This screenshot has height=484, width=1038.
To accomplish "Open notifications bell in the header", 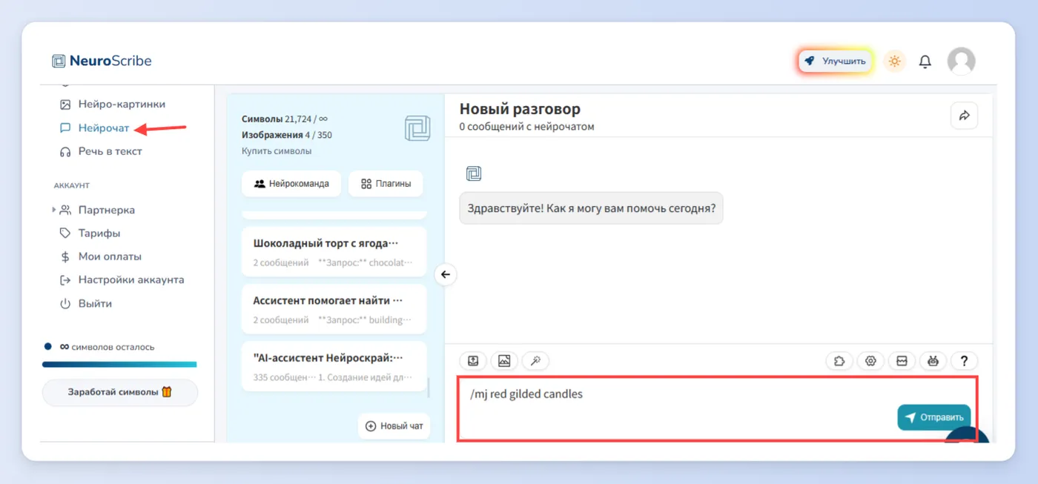I will (x=925, y=62).
